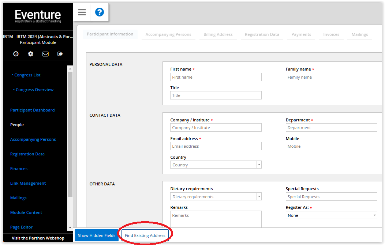385x245 pixels.
Task: Click the envelope mail icon in sidebar
Action: [45, 54]
